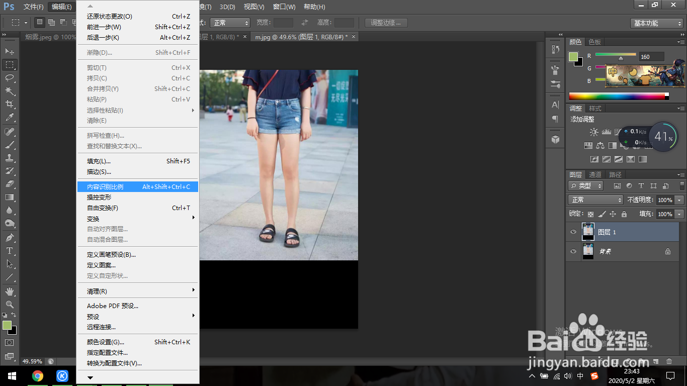
Task: Select the Crop tool
Action: click(10, 104)
